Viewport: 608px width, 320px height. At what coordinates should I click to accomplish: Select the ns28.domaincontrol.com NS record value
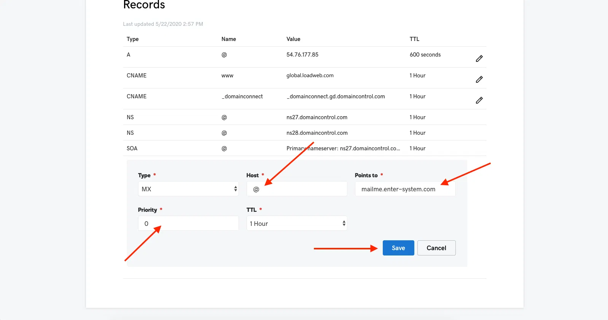(317, 133)
